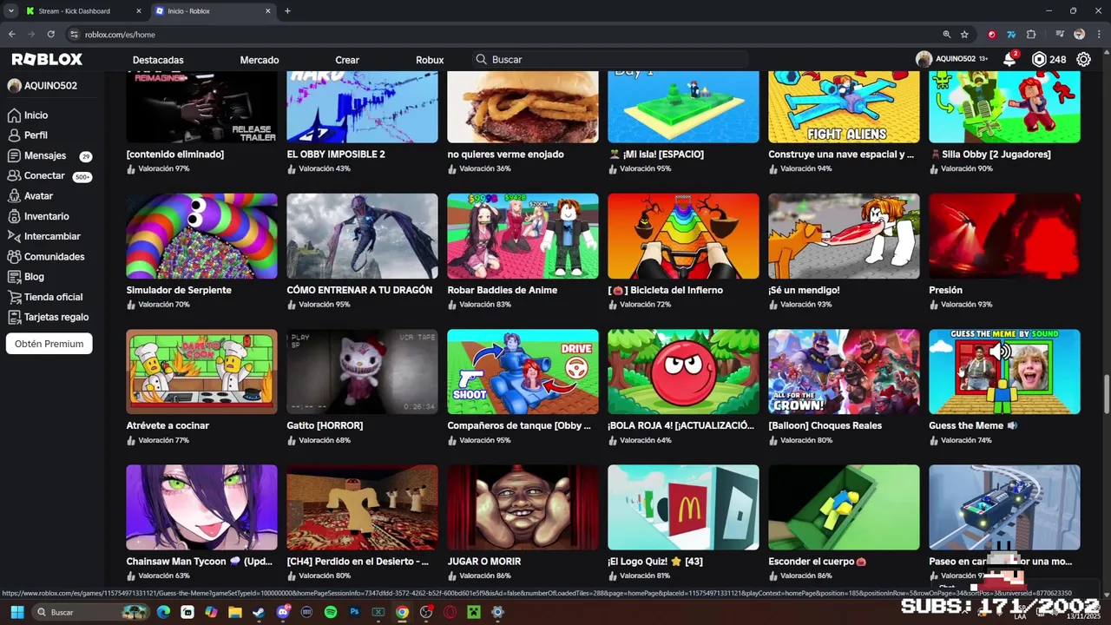Open Gatito [HORROR] game thumbnail
Viewport: 1111px width, 625px height.
tap(362, 372)
